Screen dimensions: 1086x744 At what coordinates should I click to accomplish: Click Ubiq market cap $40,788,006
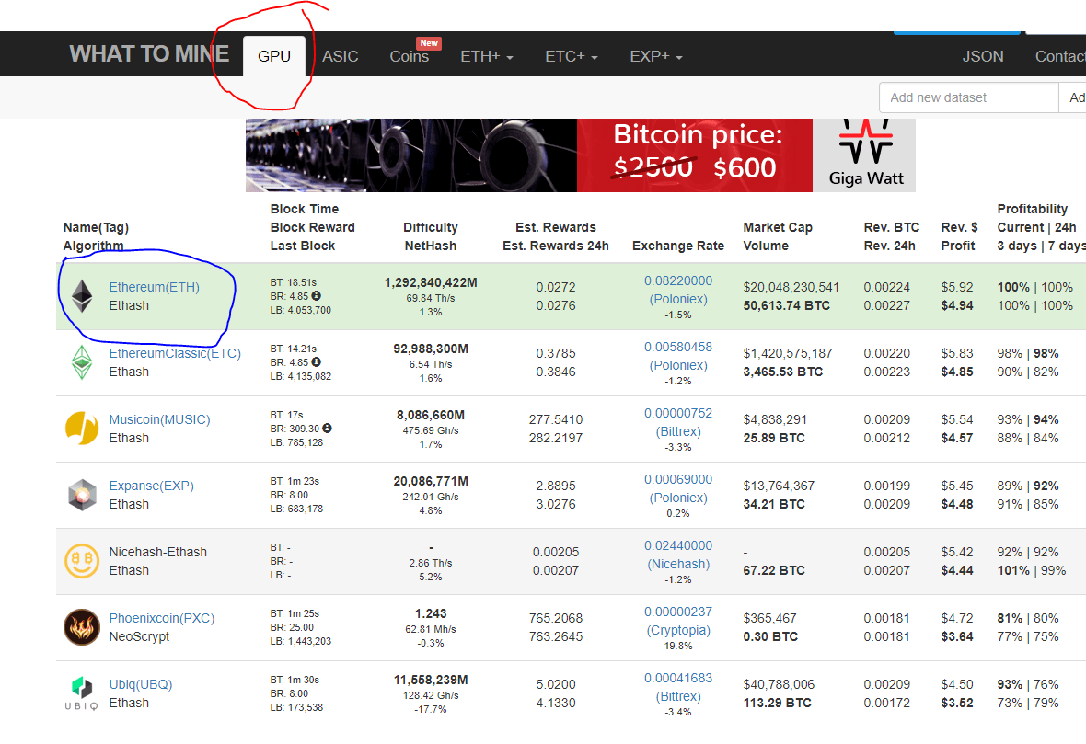779,684
